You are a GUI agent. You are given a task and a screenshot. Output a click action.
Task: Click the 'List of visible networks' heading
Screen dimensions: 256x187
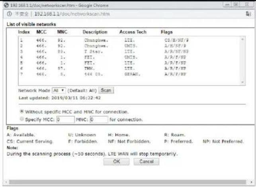(31, 24)
